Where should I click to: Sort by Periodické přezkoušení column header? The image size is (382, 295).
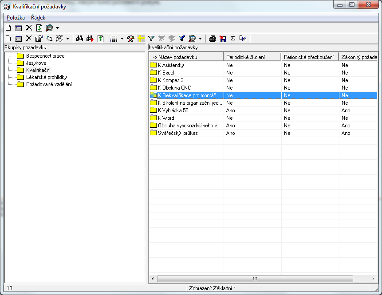tap(310, 57)
